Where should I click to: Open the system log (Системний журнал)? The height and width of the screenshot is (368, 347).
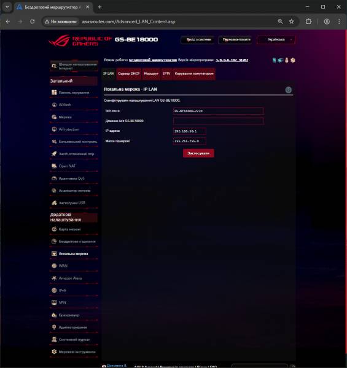coord(74,339)
